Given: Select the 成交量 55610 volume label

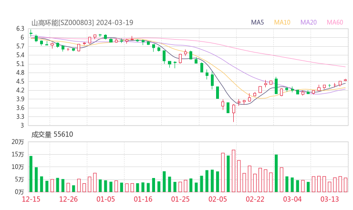Looking at the screenshot, I should (x=52, y=135).
